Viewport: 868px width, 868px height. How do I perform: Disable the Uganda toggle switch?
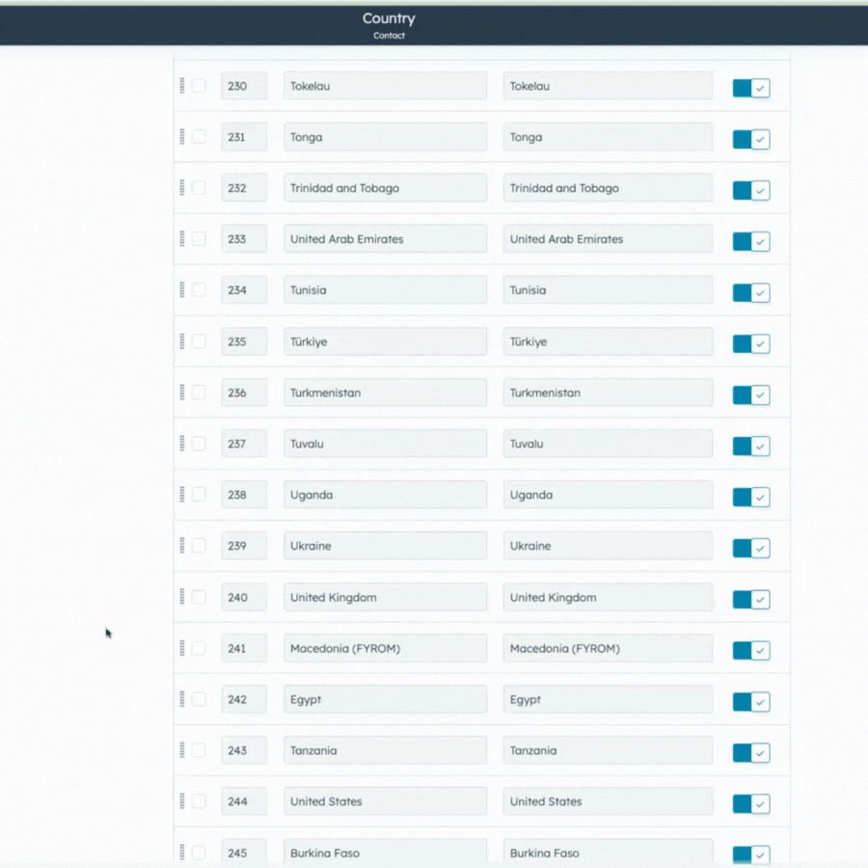click(x=751, y=497)
